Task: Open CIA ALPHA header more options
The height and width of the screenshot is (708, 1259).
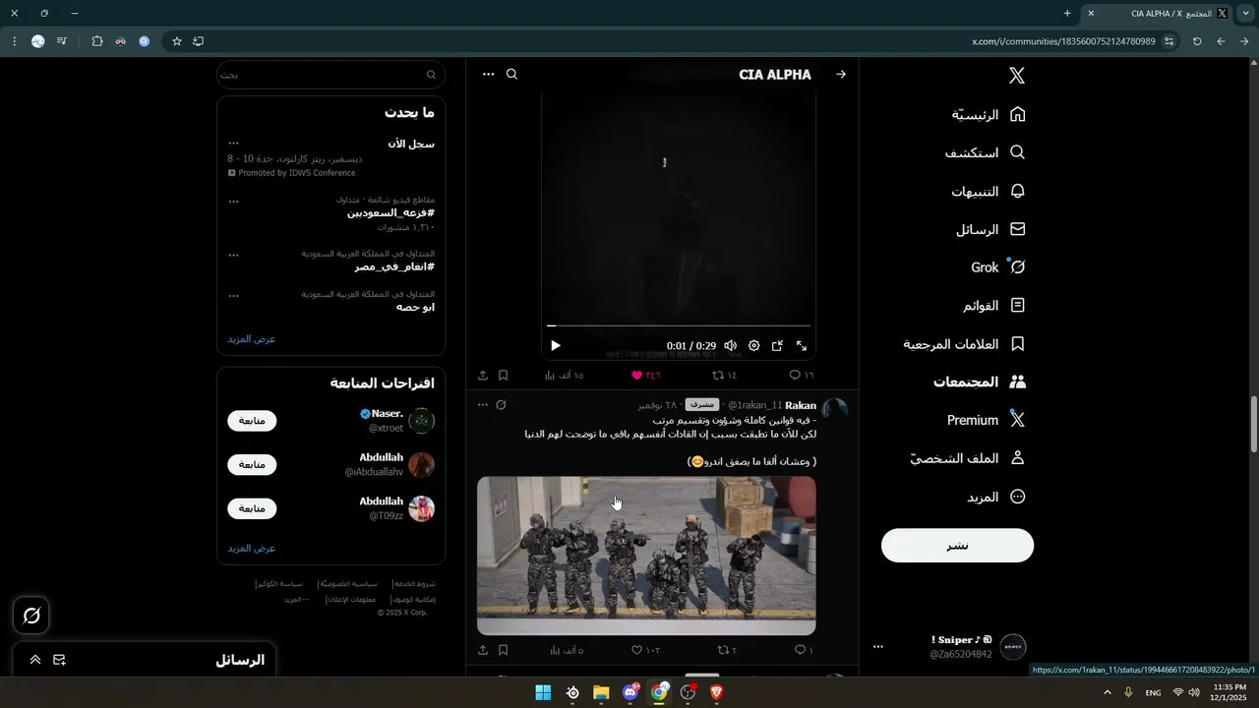Action: (488, 75)
